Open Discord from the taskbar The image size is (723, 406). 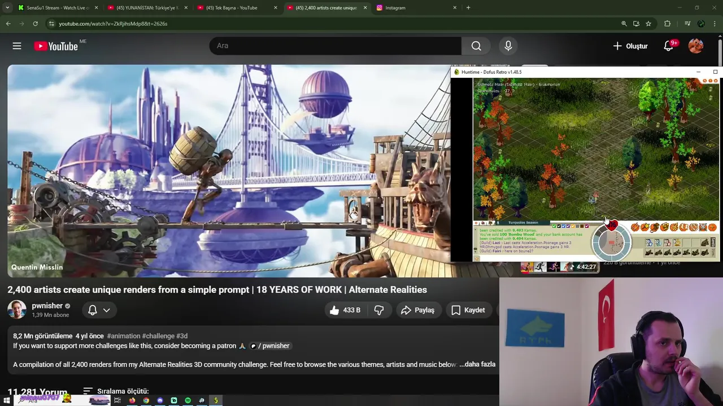coord(160,400)
